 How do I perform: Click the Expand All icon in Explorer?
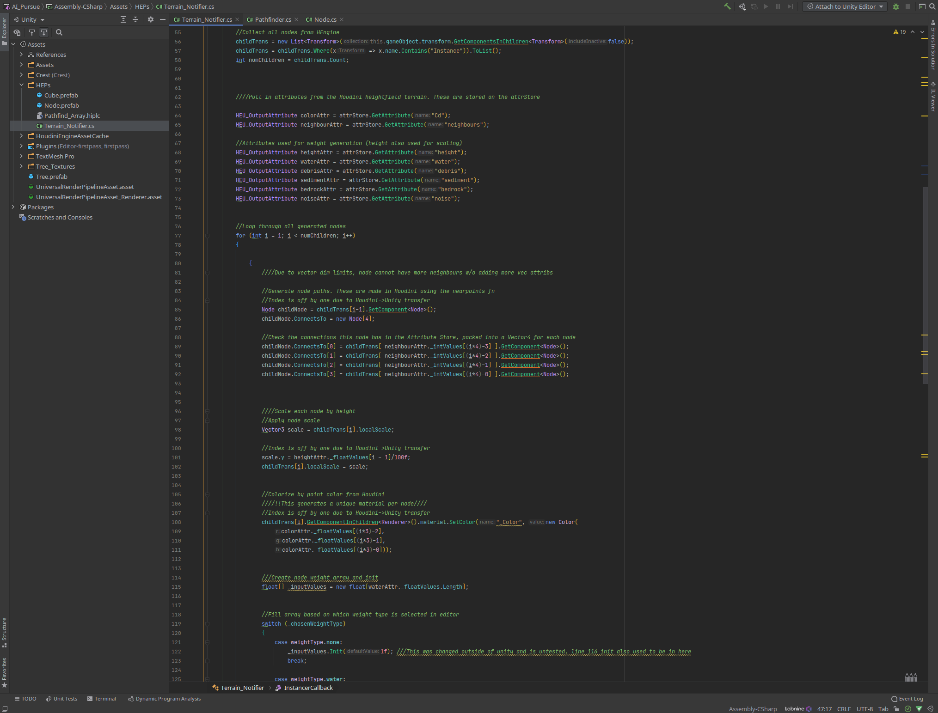tap(123, 19)
